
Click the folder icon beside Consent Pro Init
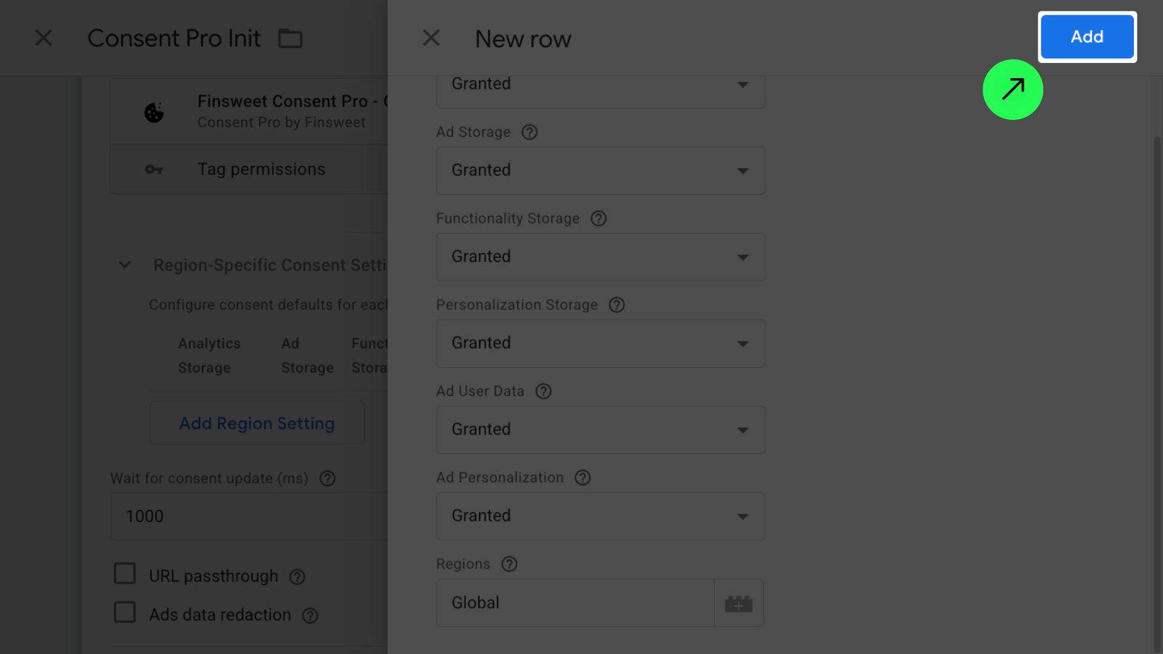(x=290, y=39)
